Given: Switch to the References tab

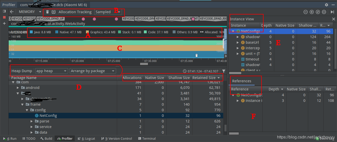Looking at the screenshot, I should point(242,81).
